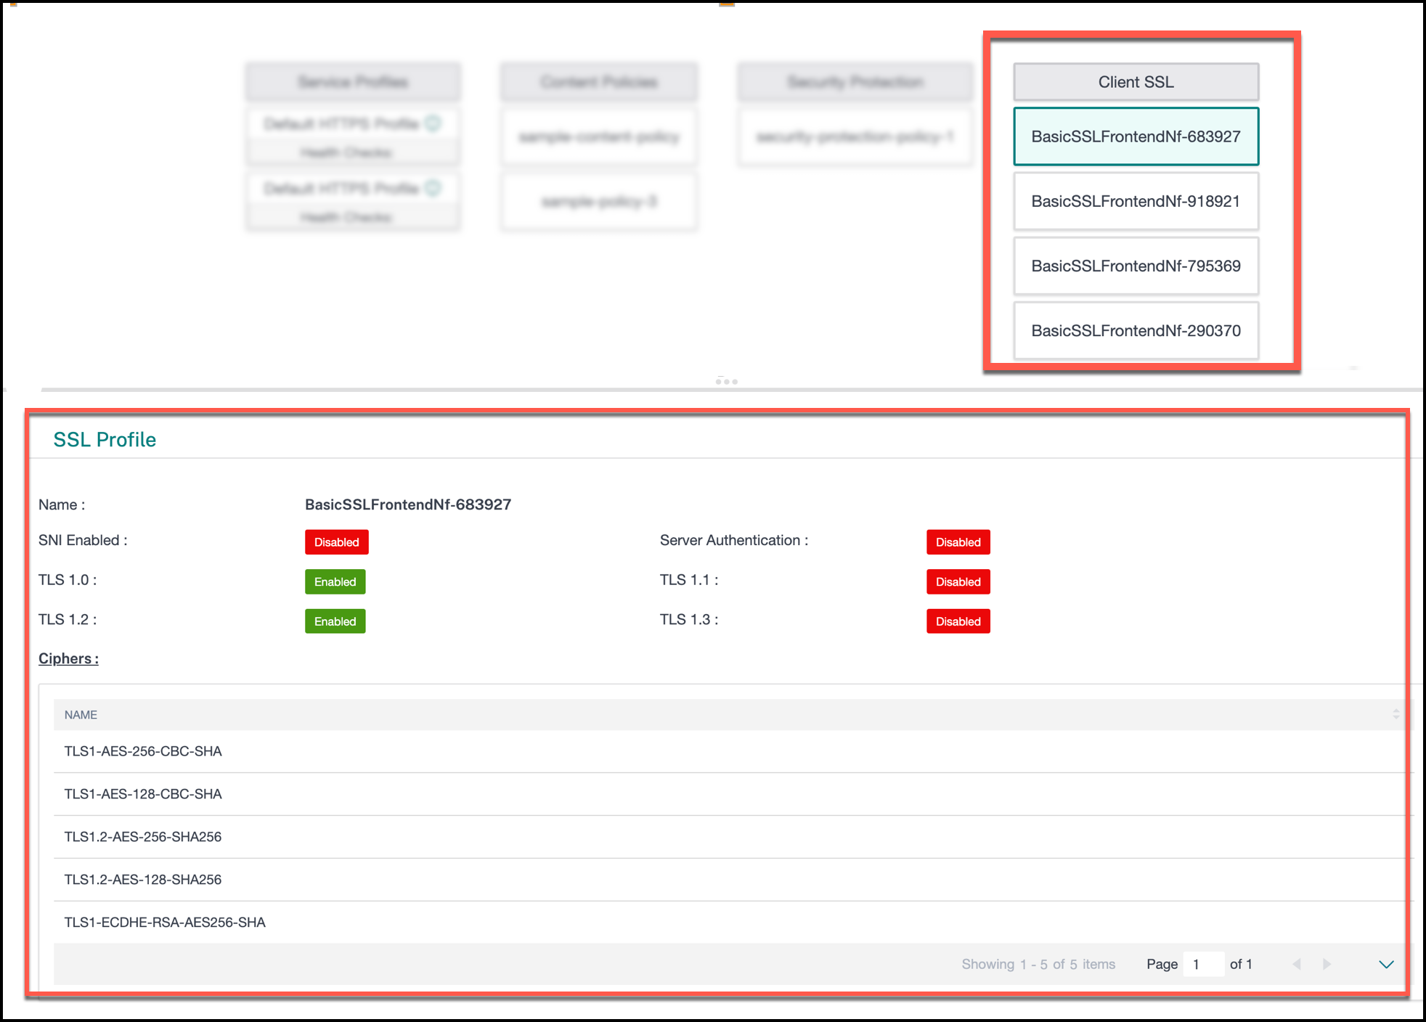Go to previous ciphers page arrow
Viewport: 1426px width, 1022px height.
(x=1297, y=964)
